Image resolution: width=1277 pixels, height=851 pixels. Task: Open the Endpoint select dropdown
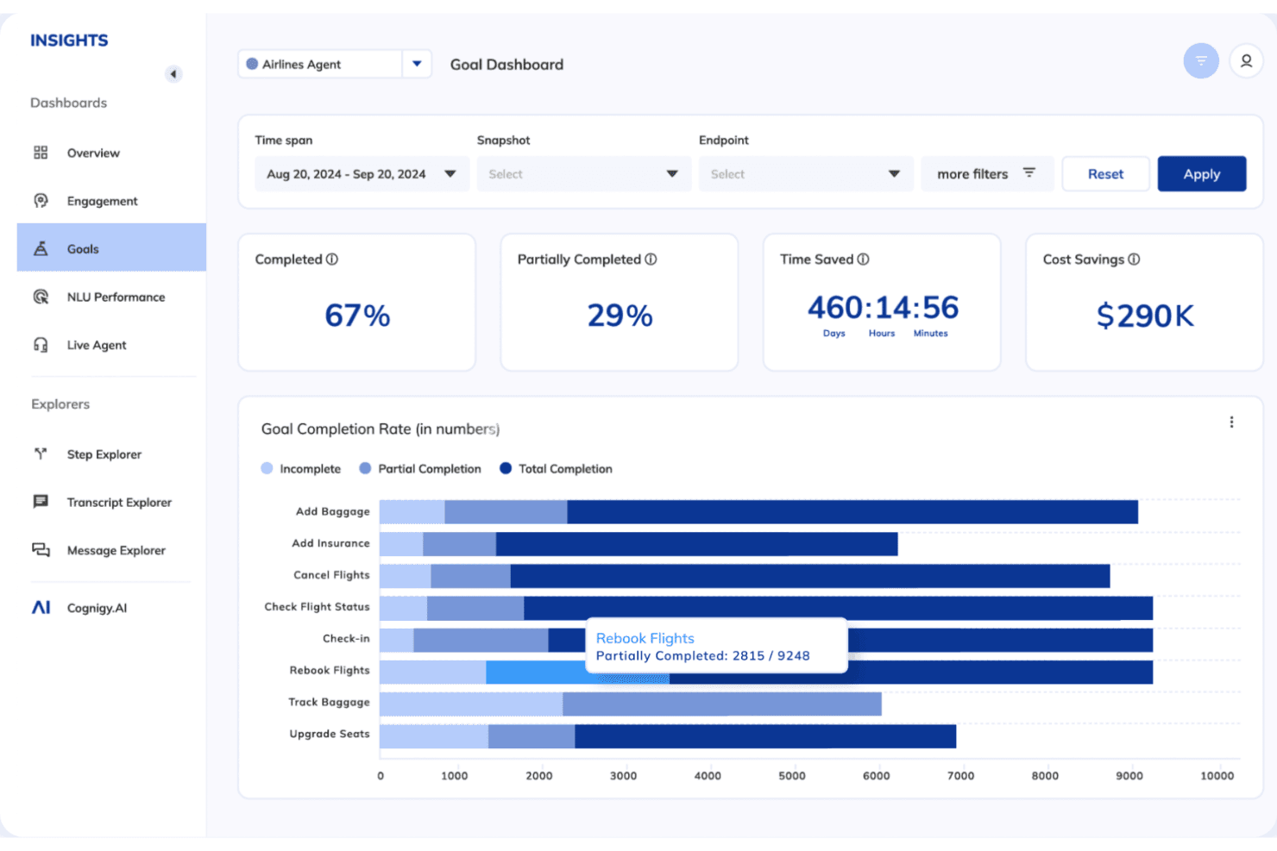tap(806, 174)
